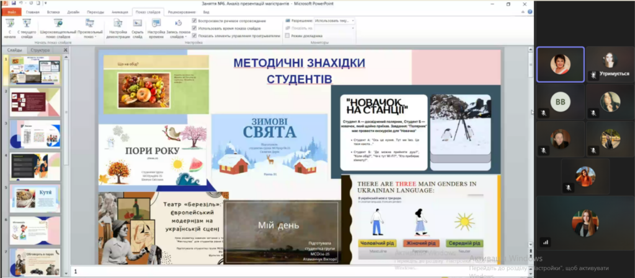Select the Слайды pane tab

tap(15, 50)
